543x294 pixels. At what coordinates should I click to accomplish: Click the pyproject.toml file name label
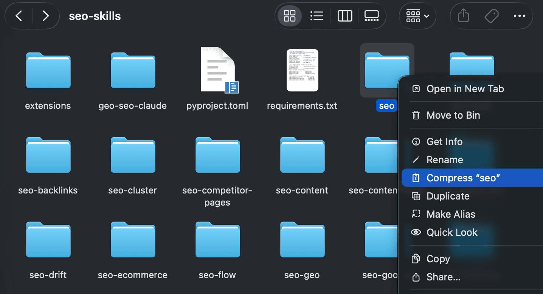tap(217, 106)
